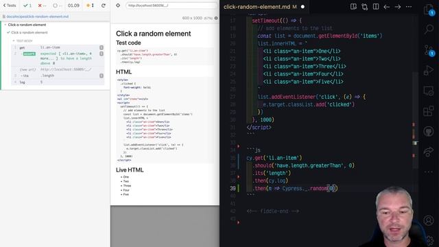439x247 pixels.
Task: Click the badge on the assert row
Action: click(x=102, y=54)
